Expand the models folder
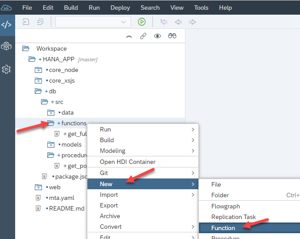Screen dimensions: 300x239 [x=51, y=144]
